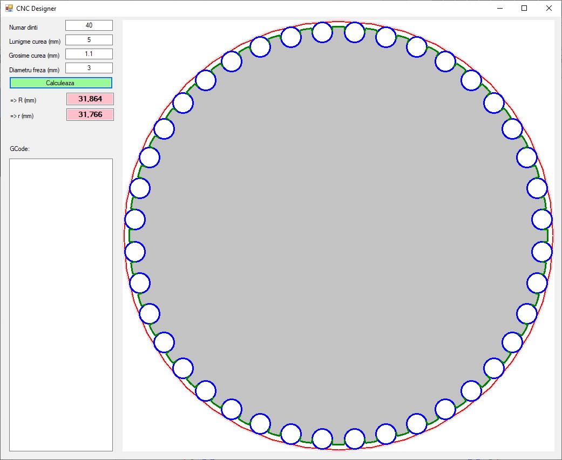Click the Lunigme curea field showing 5
Image resolution: width=562 pixels, height=460 pixels.
coord(89,40)
